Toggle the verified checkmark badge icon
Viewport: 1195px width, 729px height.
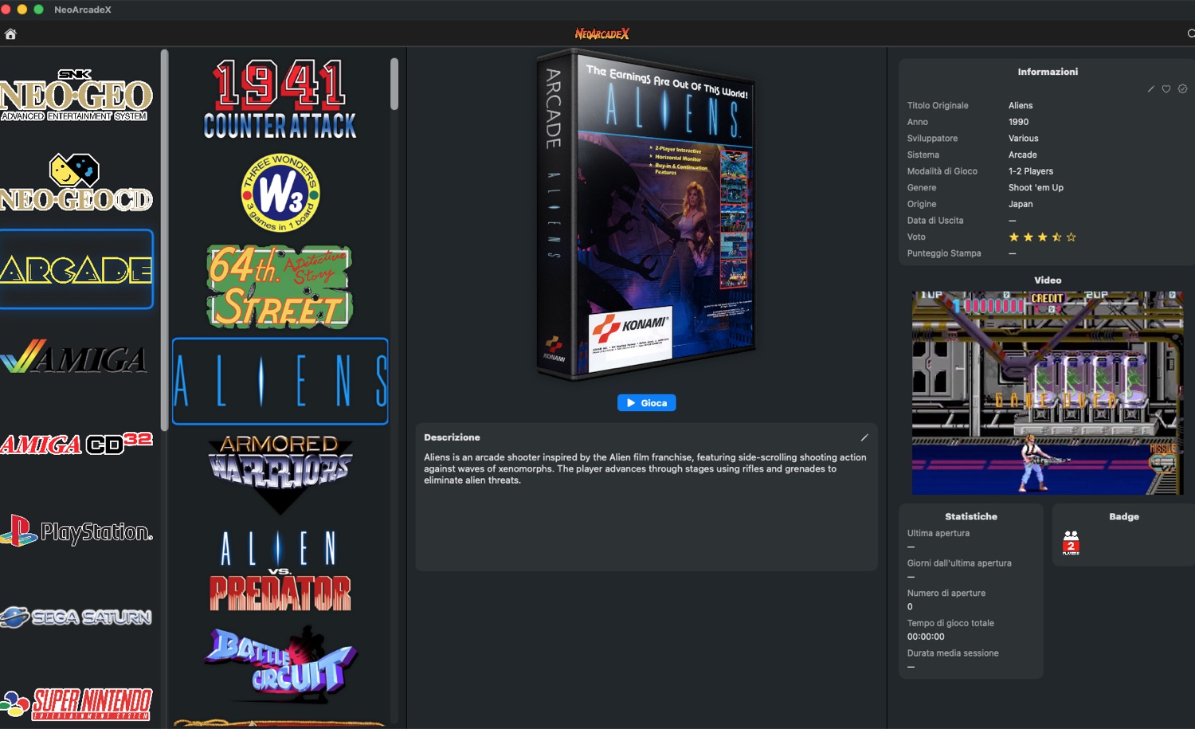[1182, 89]
